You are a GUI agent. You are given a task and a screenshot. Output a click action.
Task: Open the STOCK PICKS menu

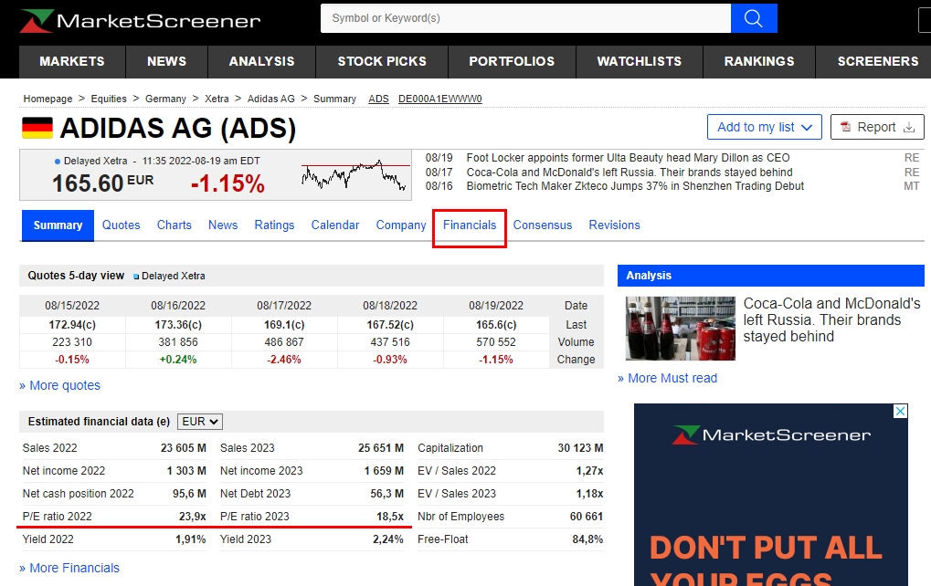click(382, 62)
